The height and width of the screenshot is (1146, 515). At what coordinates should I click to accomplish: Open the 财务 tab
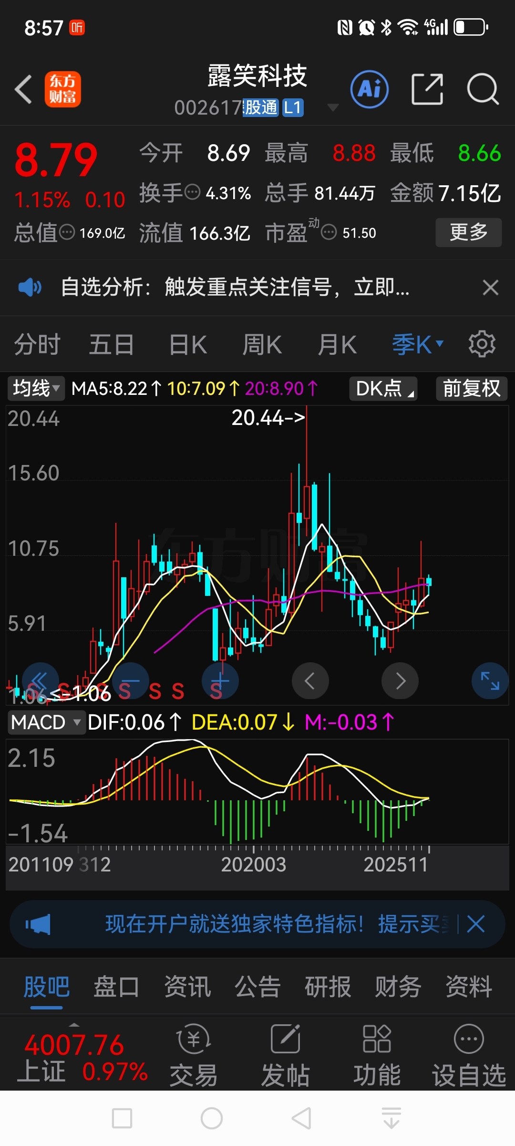click(x=398, y=987)
